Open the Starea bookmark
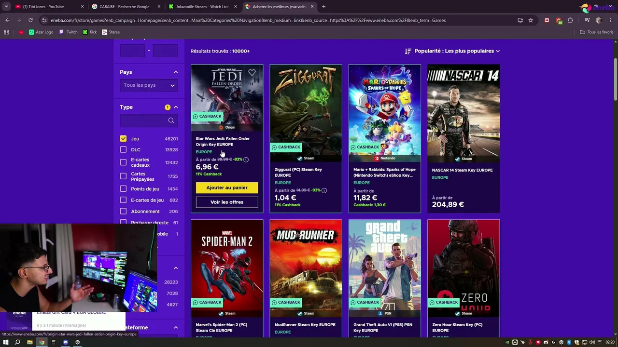Viewport: 618px width, 347px height. pyautogui.click(x=111, y=32)
